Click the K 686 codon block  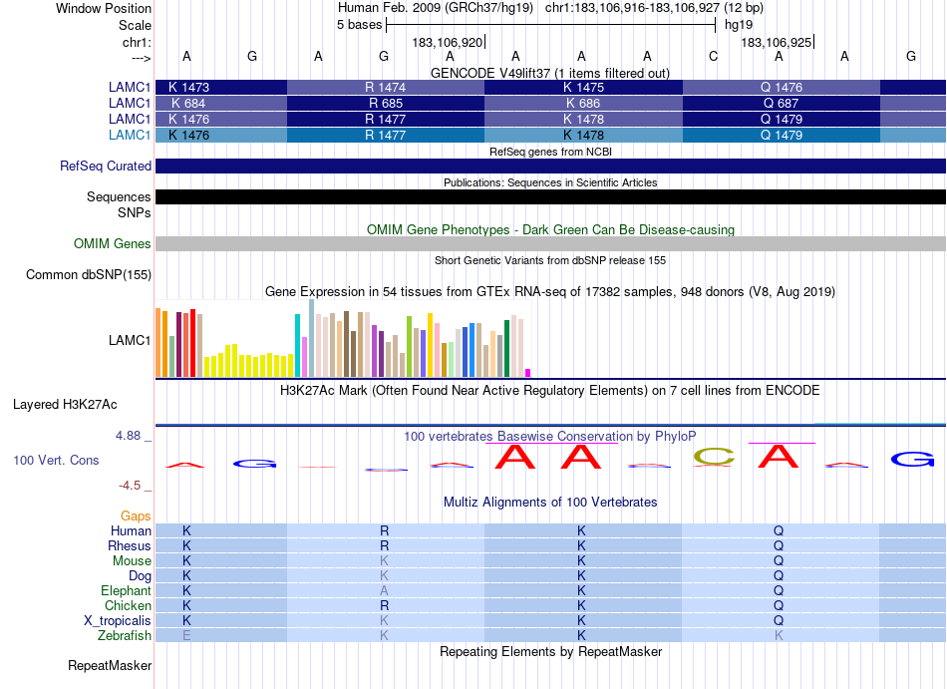[x=583, y=104]
